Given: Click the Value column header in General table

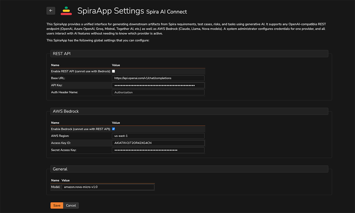Looking at the screenshot, I should click(66, 180).
